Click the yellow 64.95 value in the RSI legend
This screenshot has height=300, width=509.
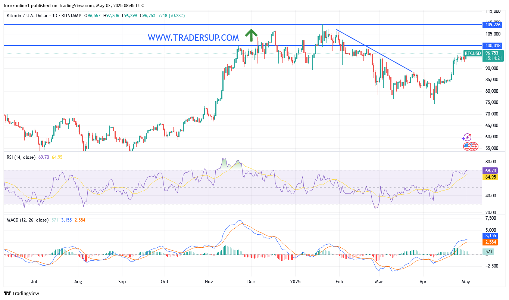pyautogui.click(x=57, y=157)
